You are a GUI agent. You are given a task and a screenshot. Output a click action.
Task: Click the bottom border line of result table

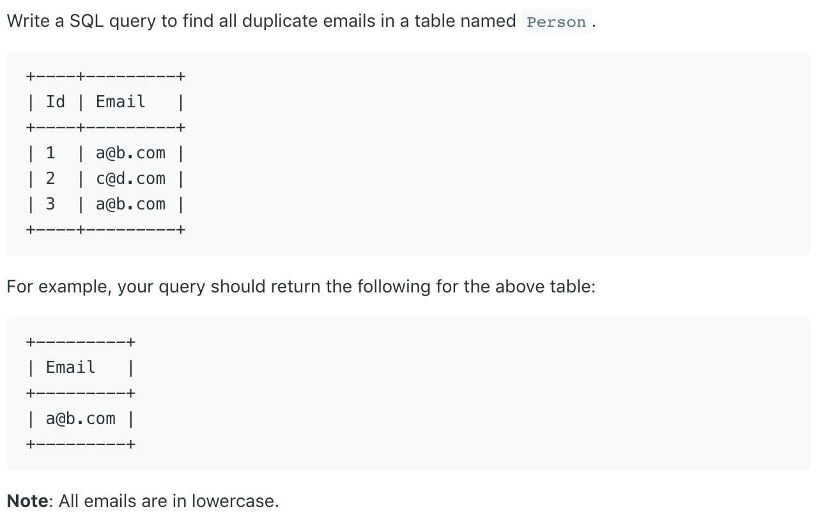[x=81, y=444]
